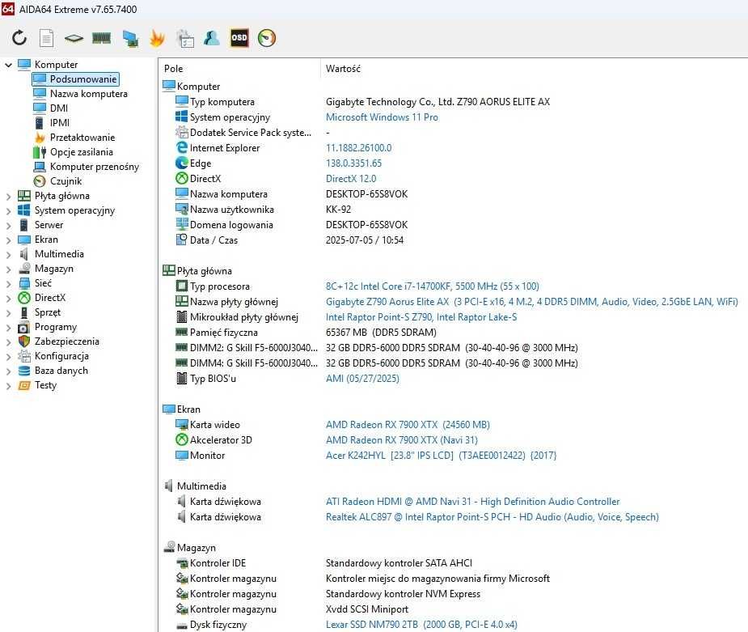Open the network computers toolbar icon
The height and width of the screenshot is (632, 748).
tap(130, 38)
